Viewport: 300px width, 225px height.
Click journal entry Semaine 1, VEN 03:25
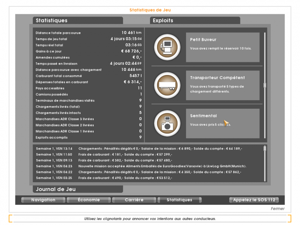[x=104, y=178]
